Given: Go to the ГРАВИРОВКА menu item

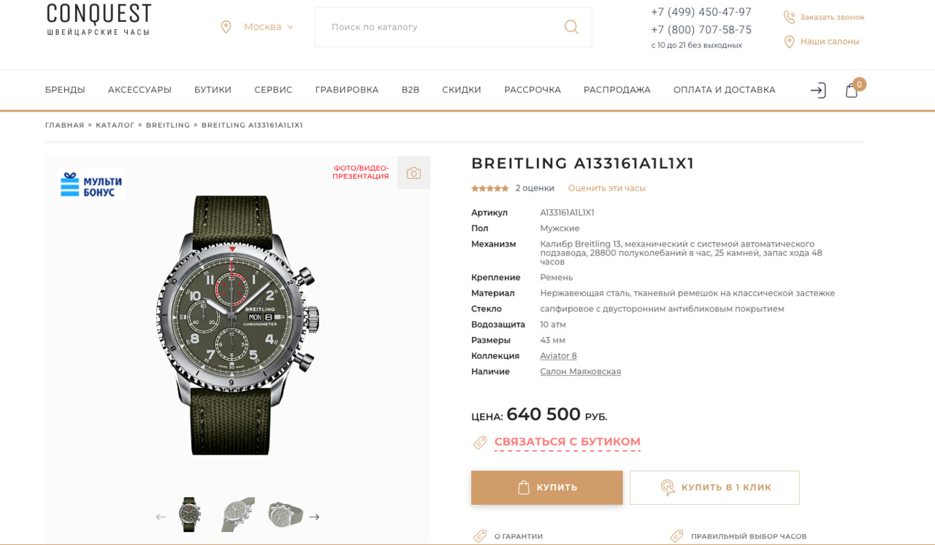Looking at the screenshot, I should pos(347,90).
